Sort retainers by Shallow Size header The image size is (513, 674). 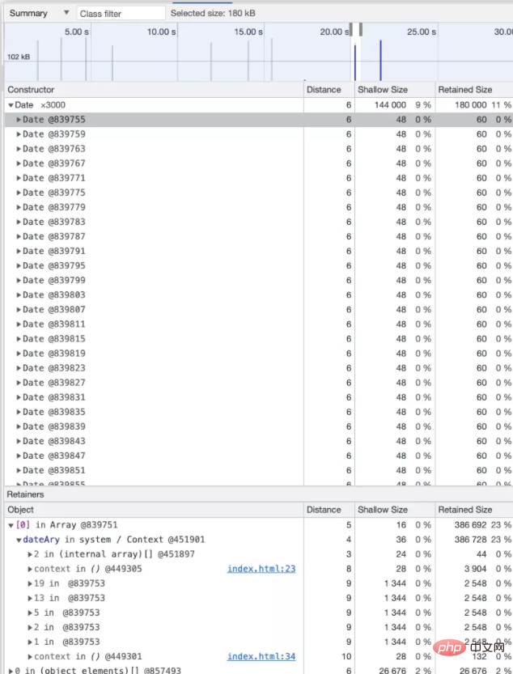(x=395, y=510)
